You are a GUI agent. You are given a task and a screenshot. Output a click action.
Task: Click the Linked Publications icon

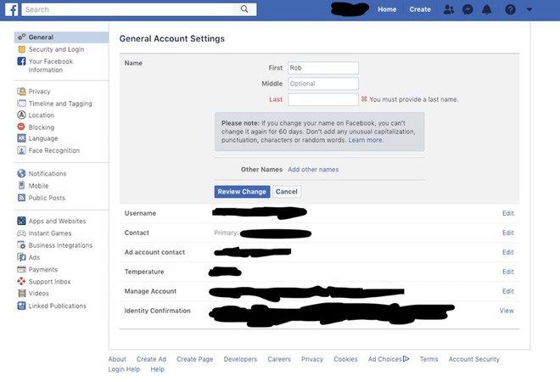[x=21, y=306]
